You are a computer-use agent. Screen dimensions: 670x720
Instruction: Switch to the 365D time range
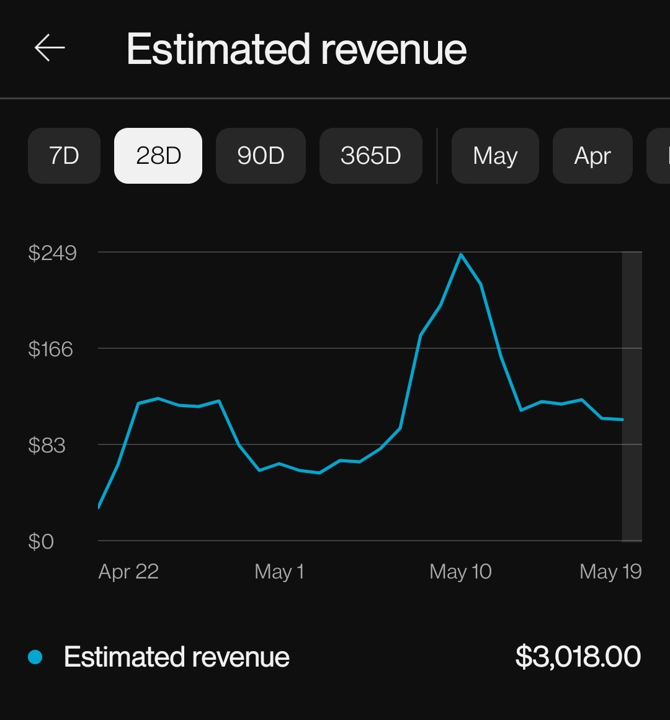(x=371, y=156)
